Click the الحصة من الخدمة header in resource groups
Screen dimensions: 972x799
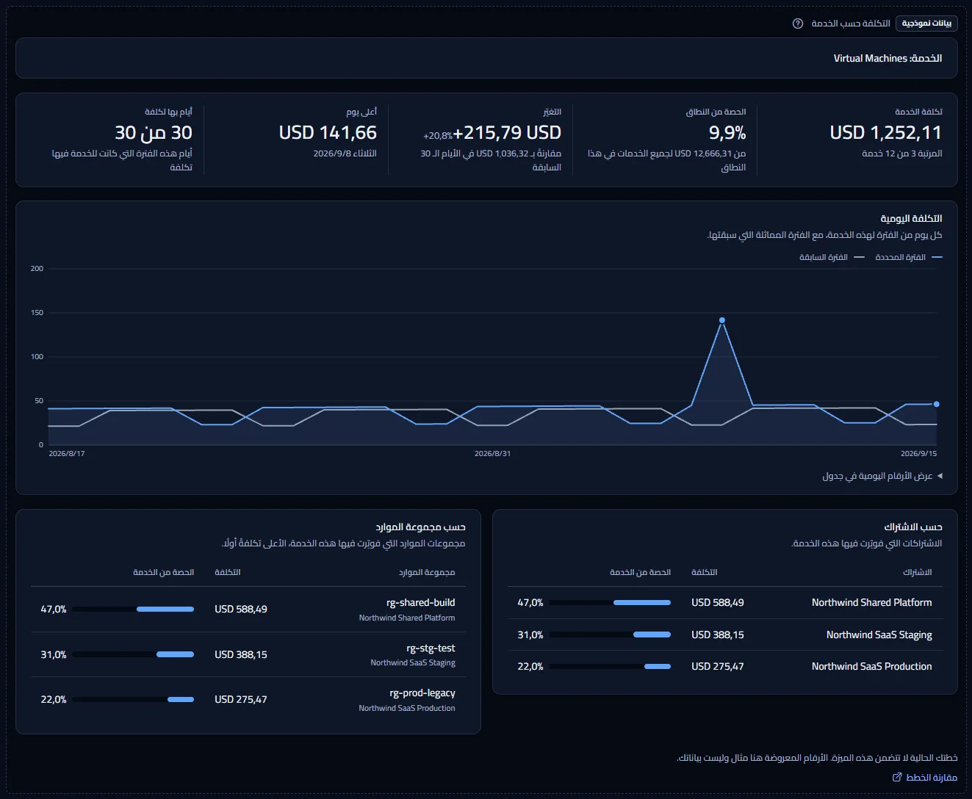coord(163,572)
